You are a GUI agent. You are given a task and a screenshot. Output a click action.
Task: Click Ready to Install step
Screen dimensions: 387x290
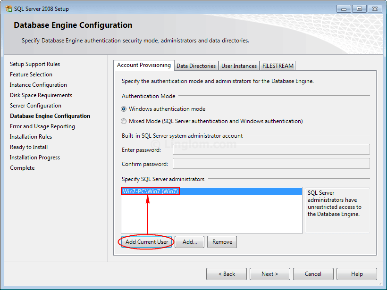pyautogui.click(x=29, y=147)
